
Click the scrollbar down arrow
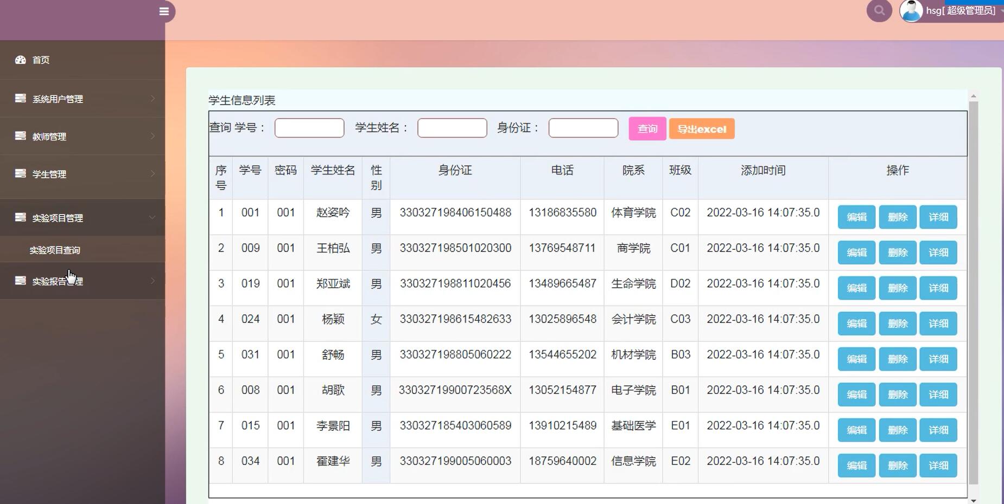click(x=974, y=500)
